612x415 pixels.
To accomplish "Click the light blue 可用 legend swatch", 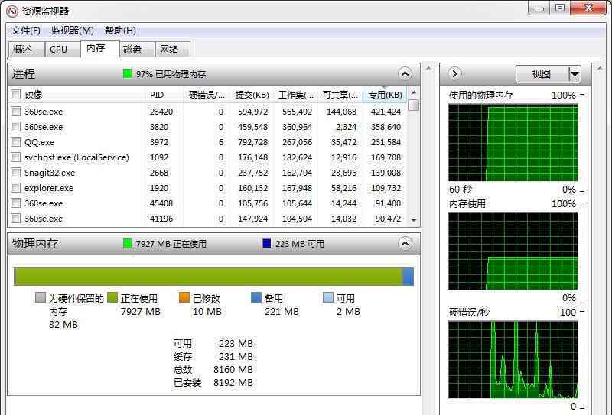I will (x=328, y=297).
